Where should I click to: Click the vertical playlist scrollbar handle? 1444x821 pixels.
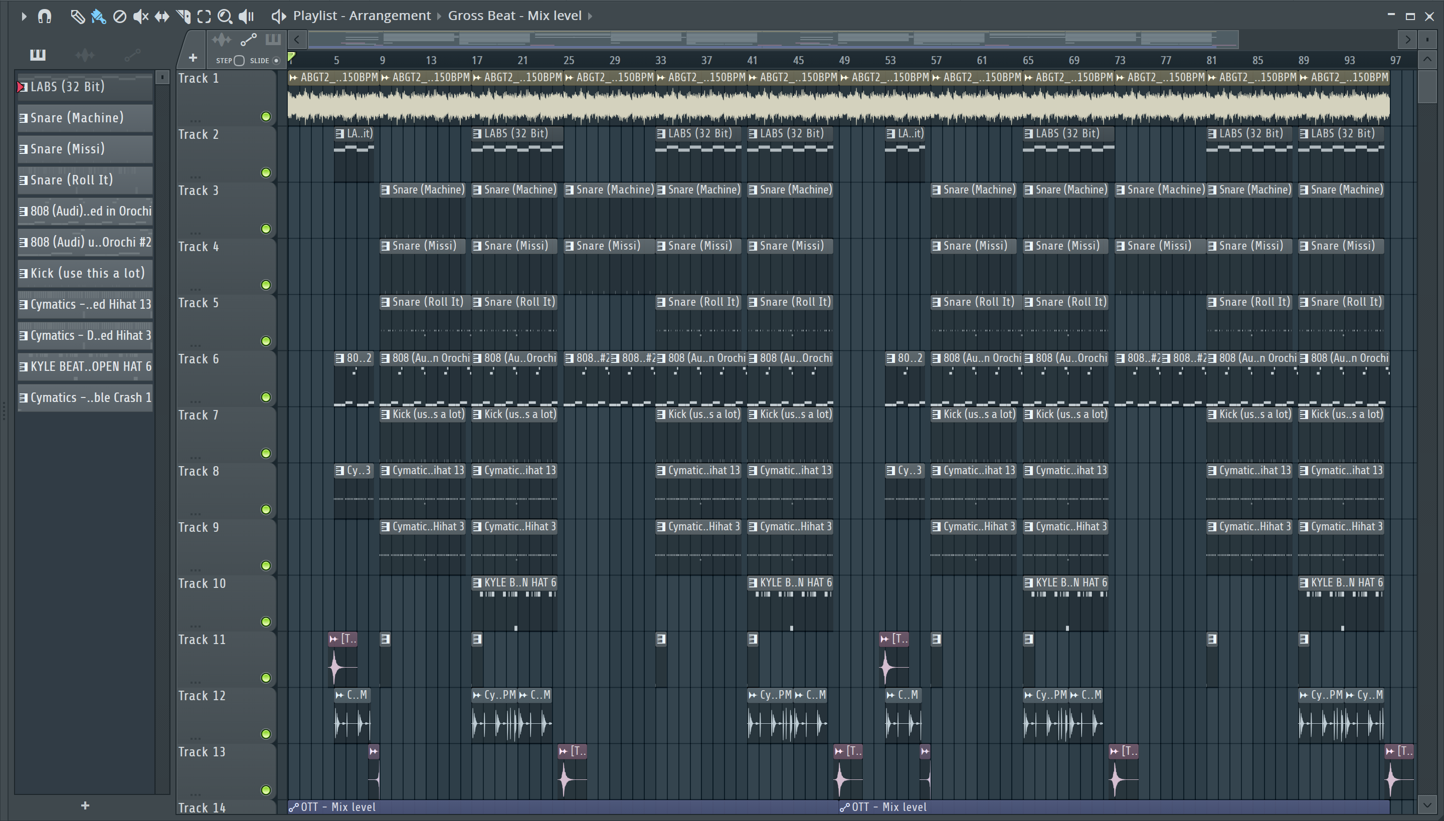click(1427, 86)
